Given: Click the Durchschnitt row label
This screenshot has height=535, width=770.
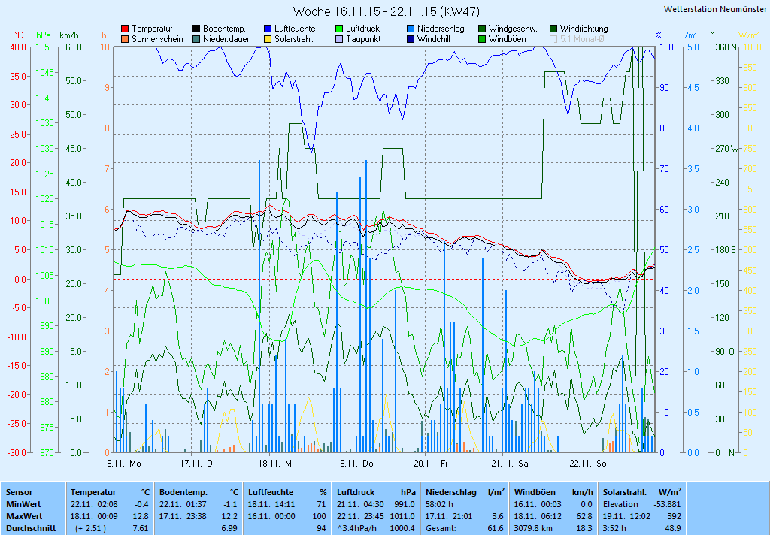Looking at the screenshot, I should (x=31, y=529).
